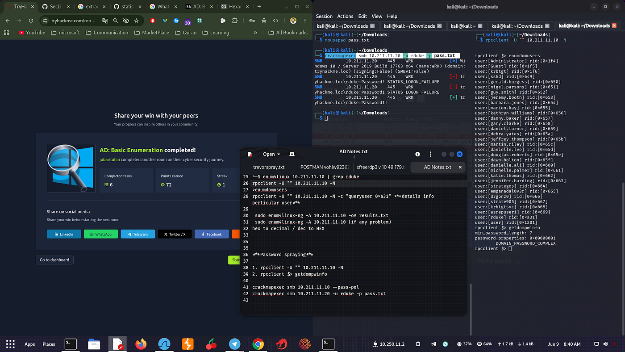Expand the Learning bookmark folder
This screenshot has width=625, height=352.
[x=215, y=33]
